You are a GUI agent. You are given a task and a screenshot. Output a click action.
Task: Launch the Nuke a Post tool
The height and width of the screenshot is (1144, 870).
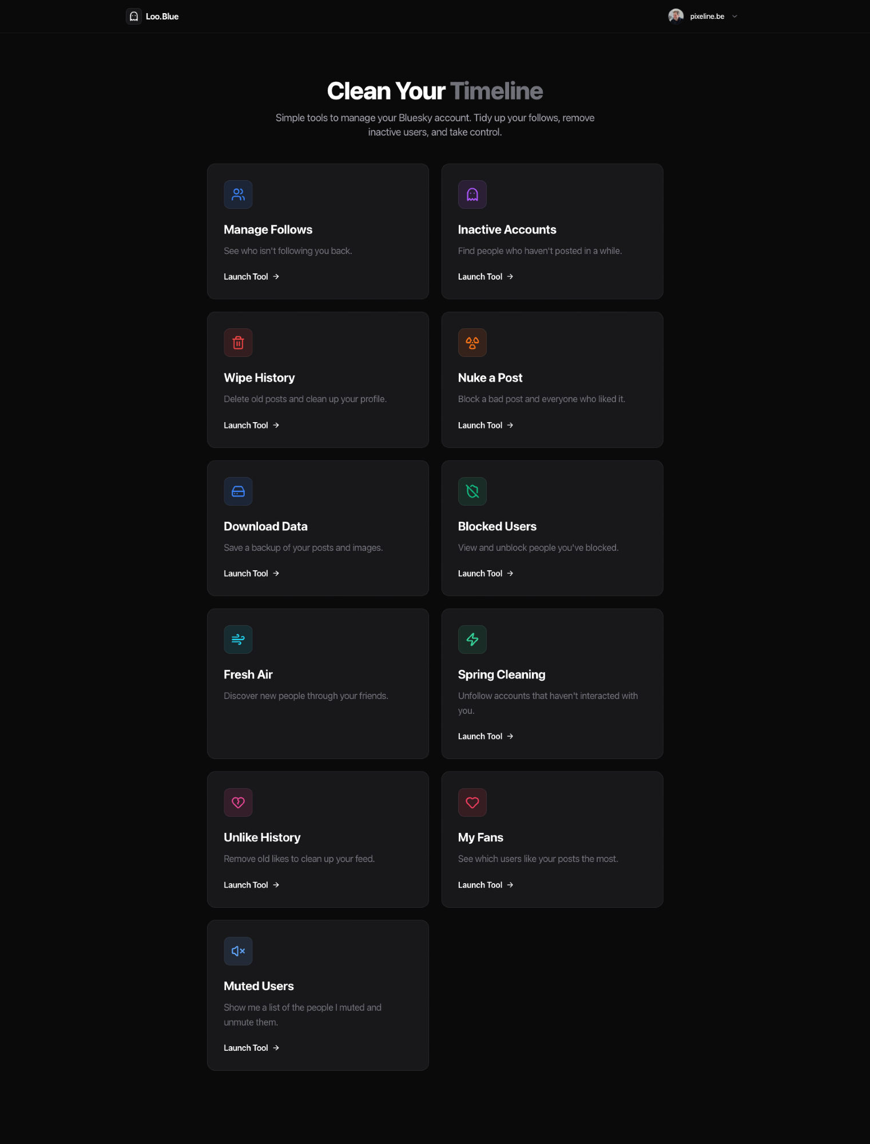point(486,426)
